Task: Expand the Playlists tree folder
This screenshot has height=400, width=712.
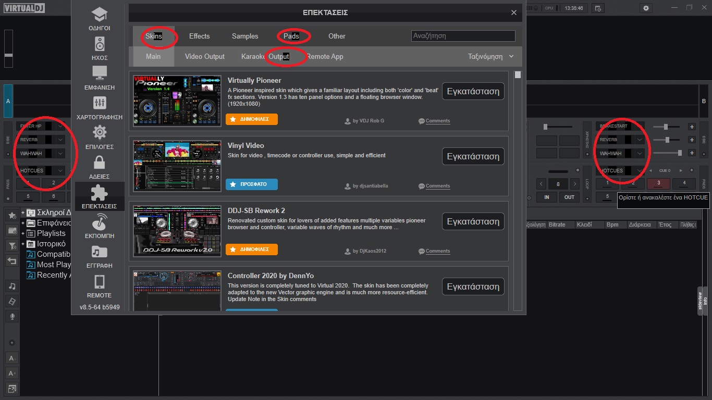Action: [x=23, y=233]
